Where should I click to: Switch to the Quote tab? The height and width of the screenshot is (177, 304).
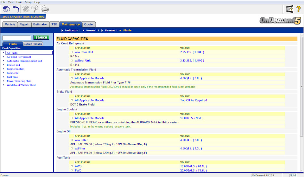pos(88,24)
